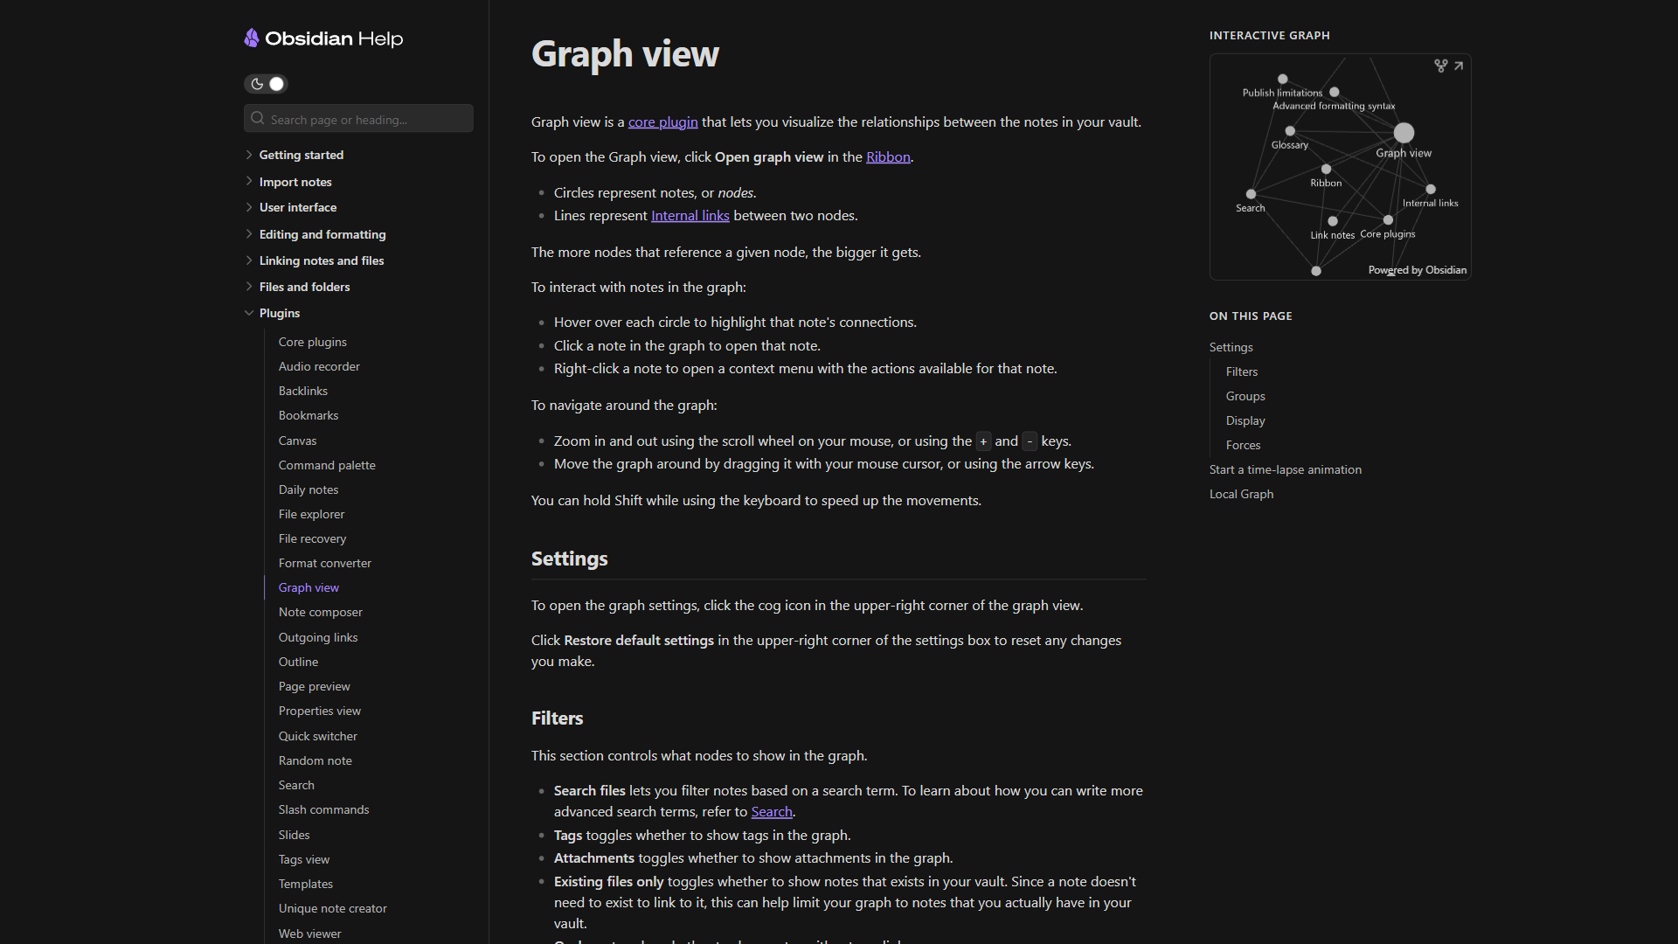Open the Slash commands page
The width and height of the screenshot is (1678, 944).
(324, 809)
